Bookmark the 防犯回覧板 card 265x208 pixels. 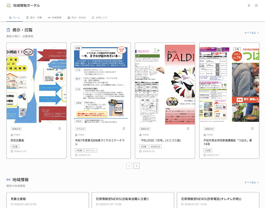pyautogui.click(x=60, y=128)
